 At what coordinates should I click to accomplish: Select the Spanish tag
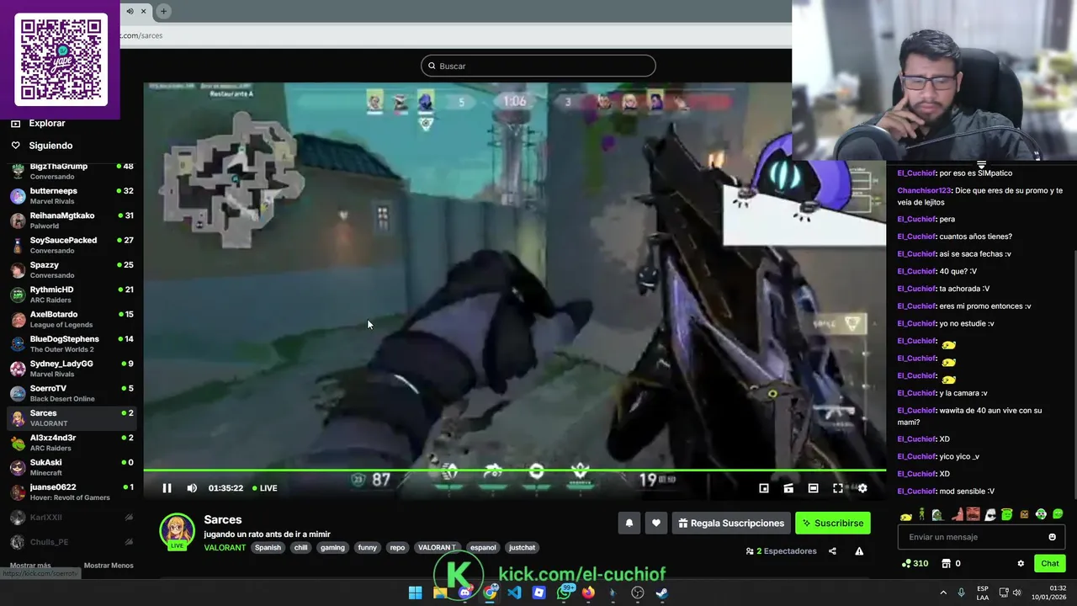[x=268, y=547]
